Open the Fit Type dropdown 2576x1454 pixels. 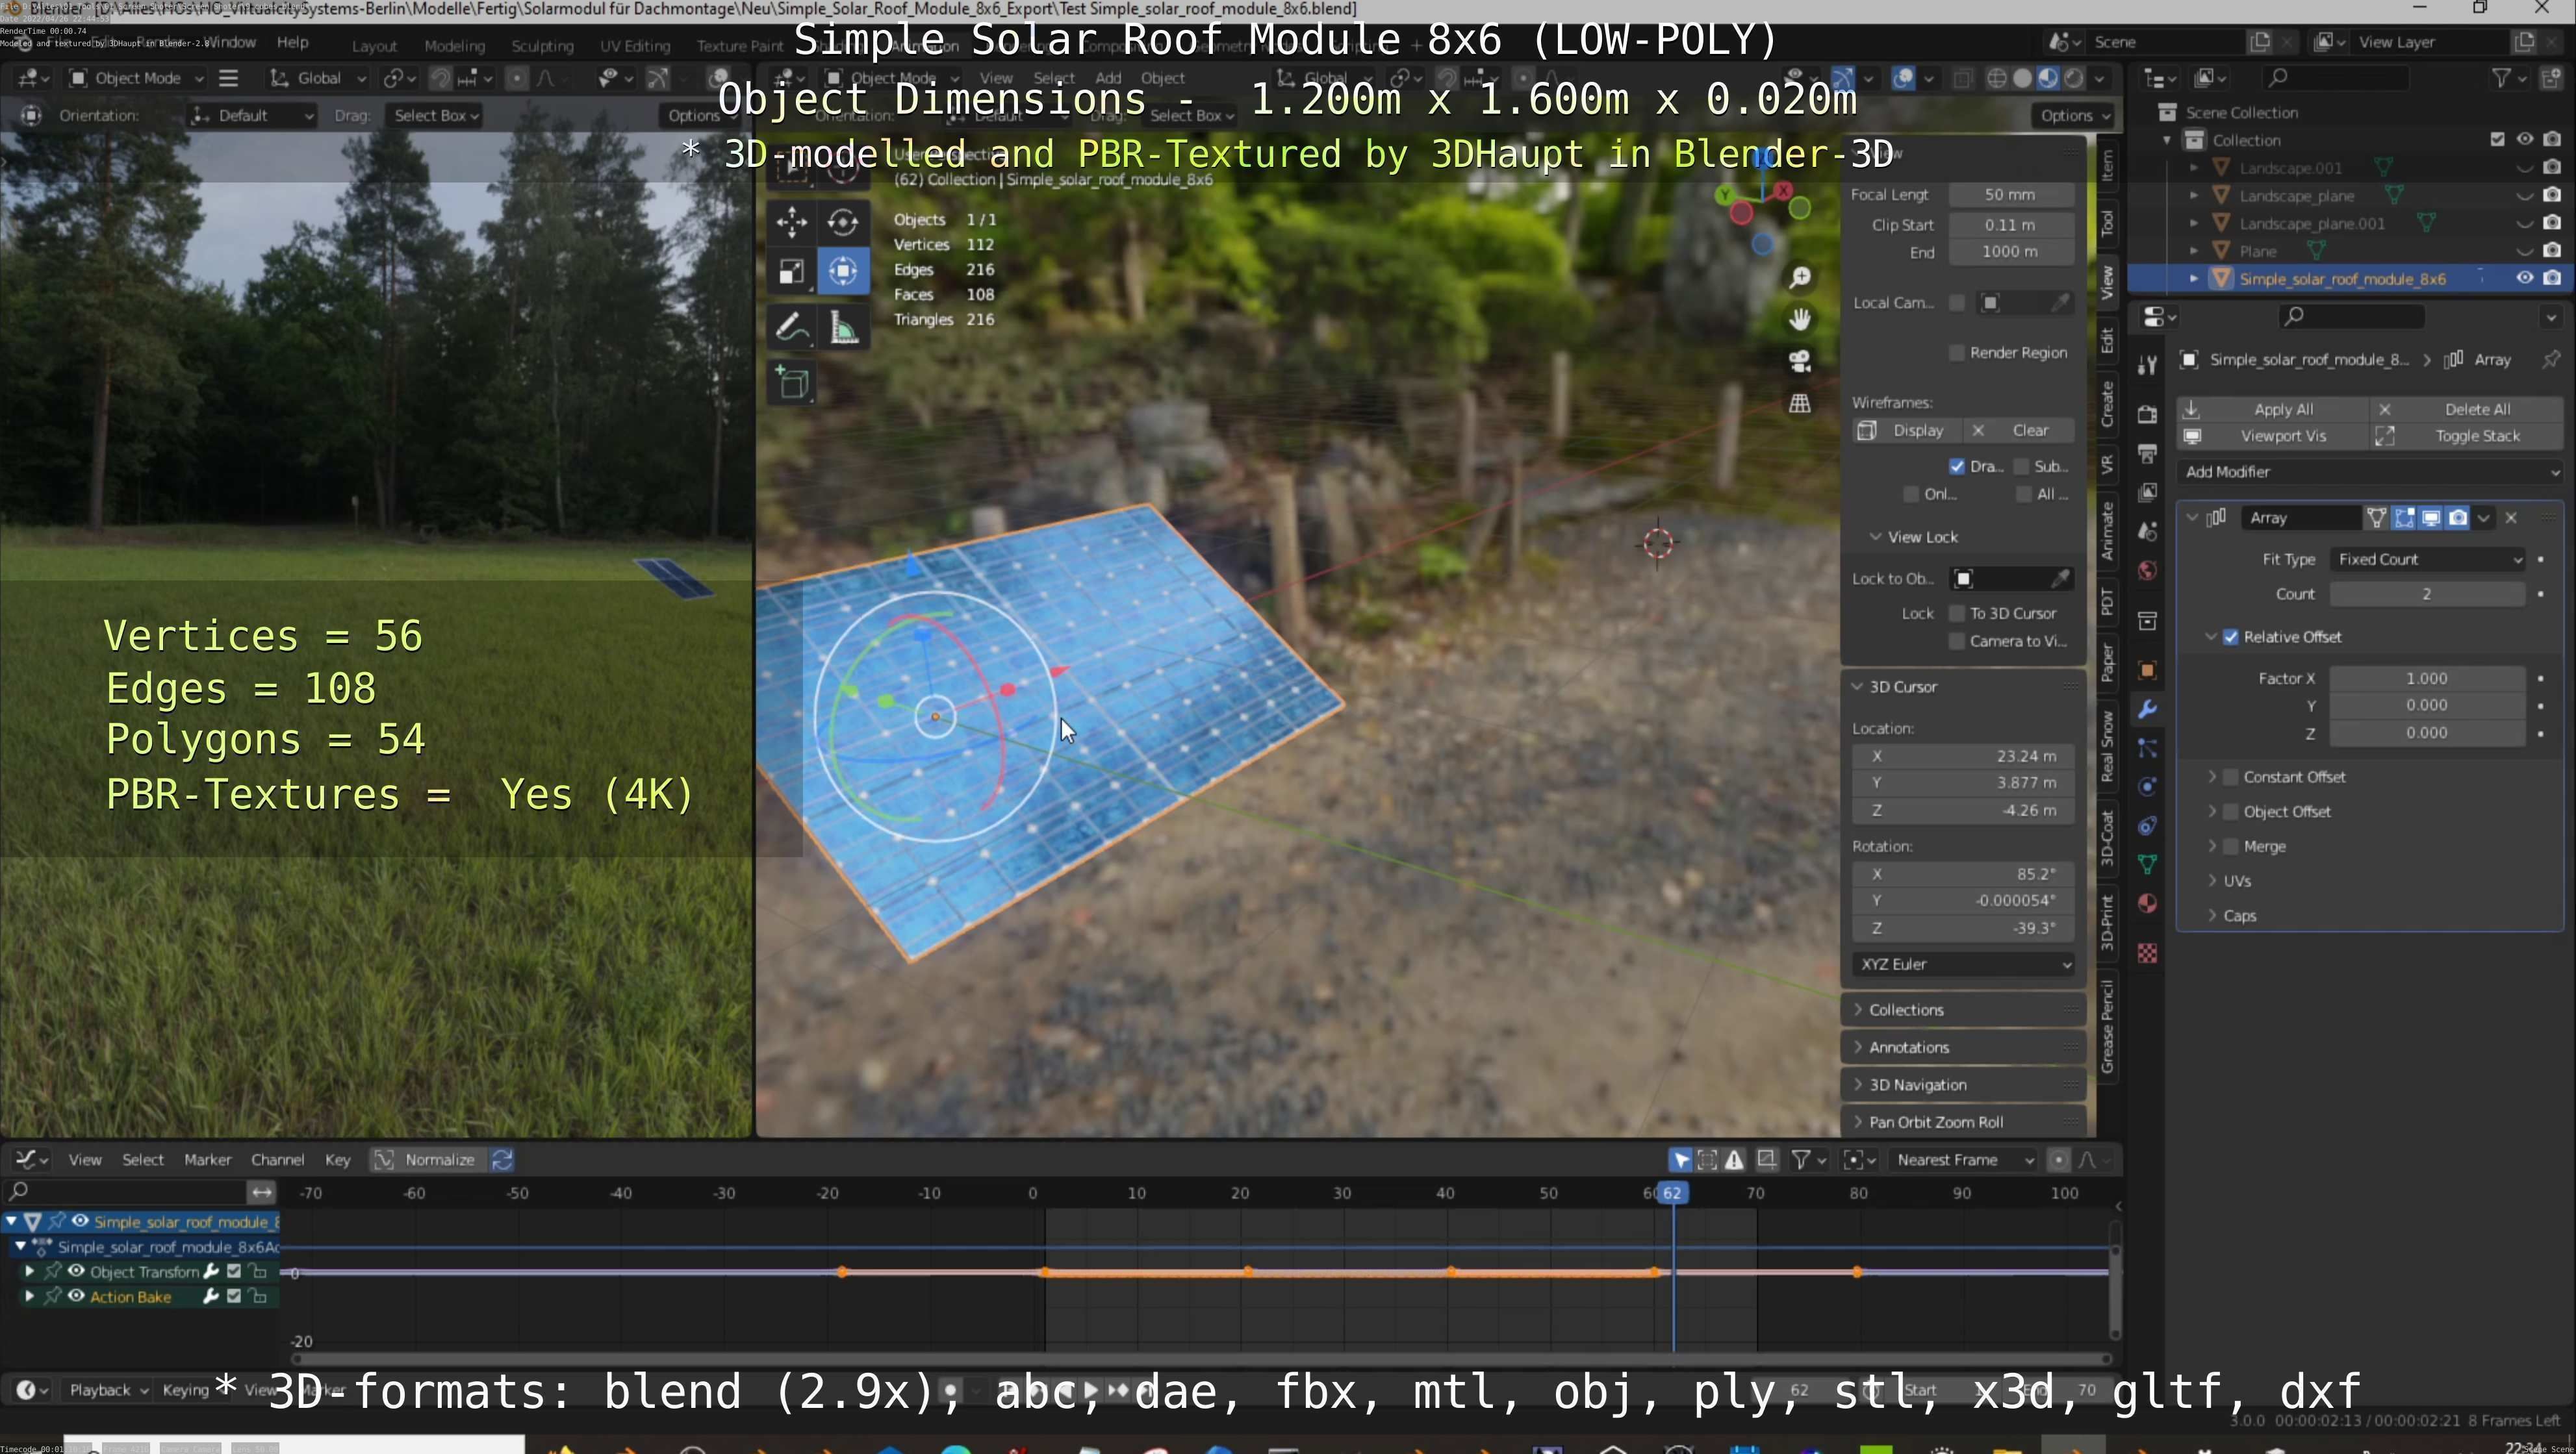tap(2427, 560)
